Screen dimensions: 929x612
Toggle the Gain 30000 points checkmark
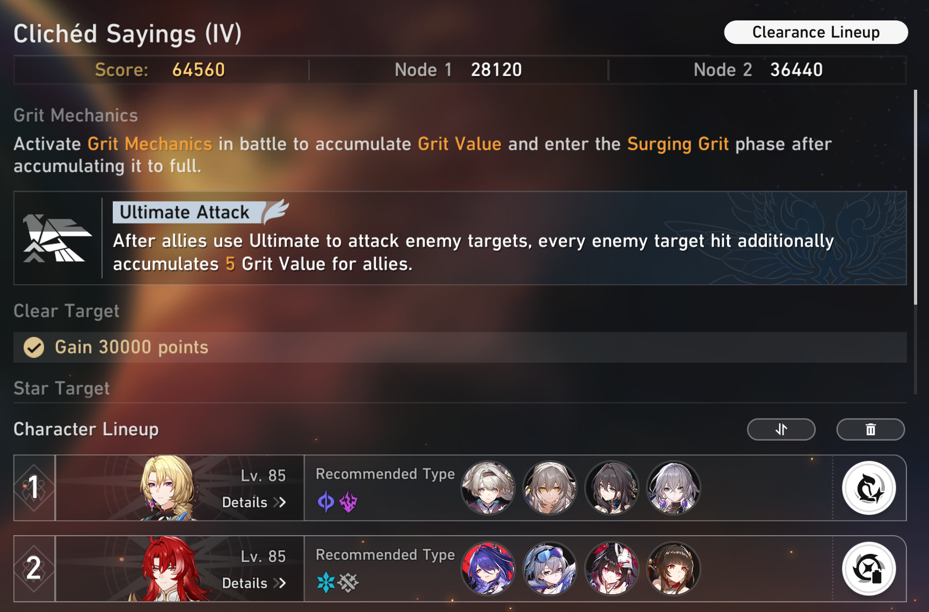coord(34,347)
